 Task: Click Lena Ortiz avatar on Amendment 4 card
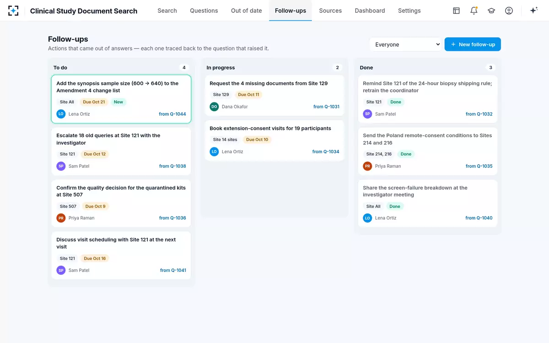(x=61, y=114)
